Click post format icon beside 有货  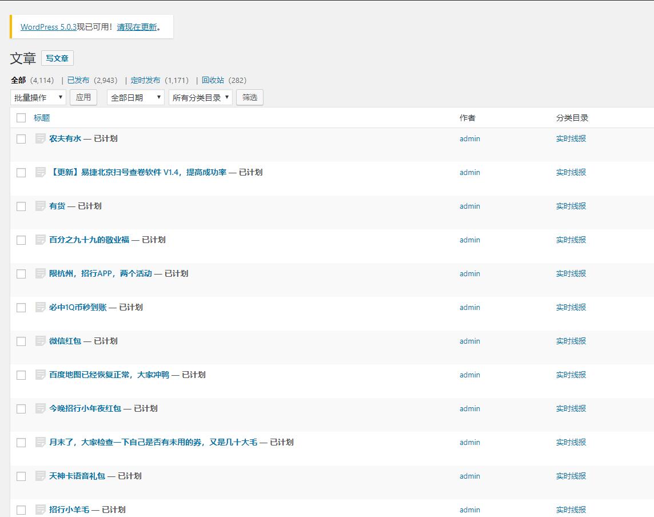click(40, 206)
